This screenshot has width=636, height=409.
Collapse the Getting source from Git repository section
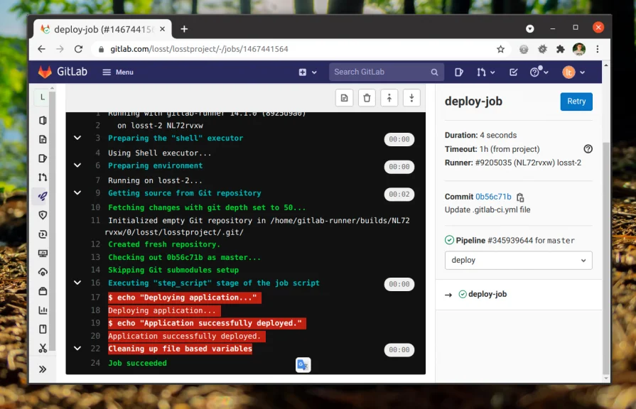coord(77,192)
